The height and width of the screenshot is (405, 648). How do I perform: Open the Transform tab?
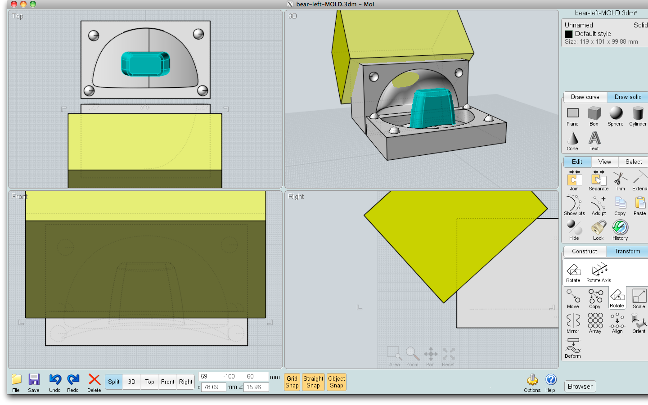pyautogui.click(x=627, y=252)
